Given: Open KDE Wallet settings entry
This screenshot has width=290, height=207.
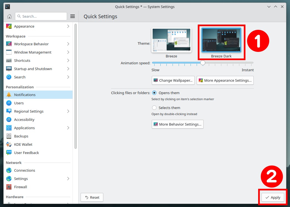Looking at the screenshot, I should click(x=38, y=144).
